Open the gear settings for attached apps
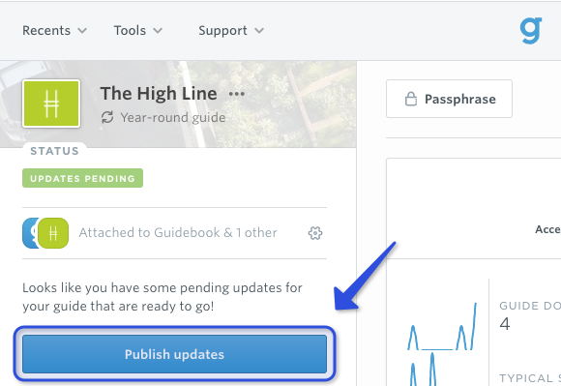Viewport: 561px width, 386px height. pyautogui.click(x=315, y=233)
